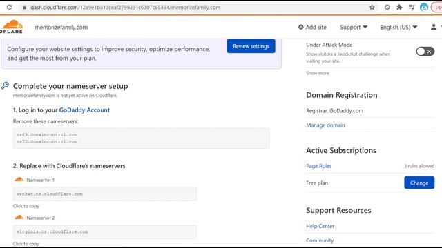Click the wrench icon beside nameserver setup
This screenshot has height=248, width=442.
5,85
